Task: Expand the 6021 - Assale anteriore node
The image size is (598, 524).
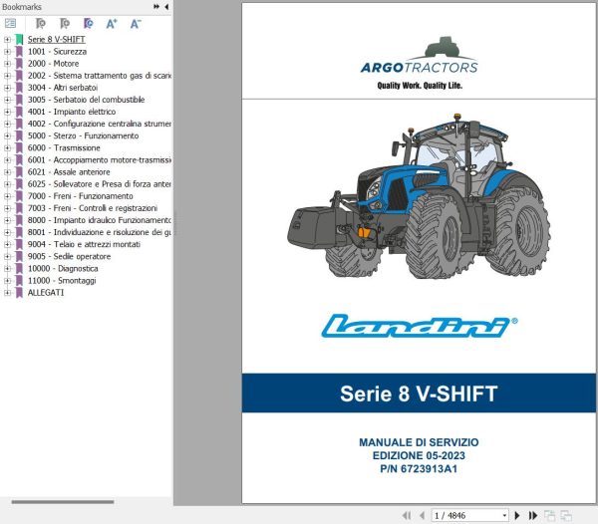Action: pyautogui.click(x=7, y=172)
